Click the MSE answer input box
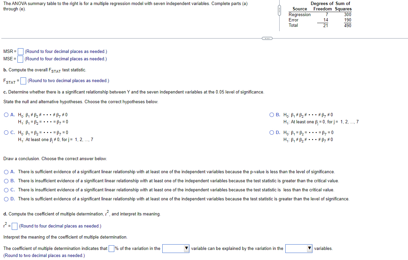Image resolution: width=408 pixels, height=260 pixels. 20,59
